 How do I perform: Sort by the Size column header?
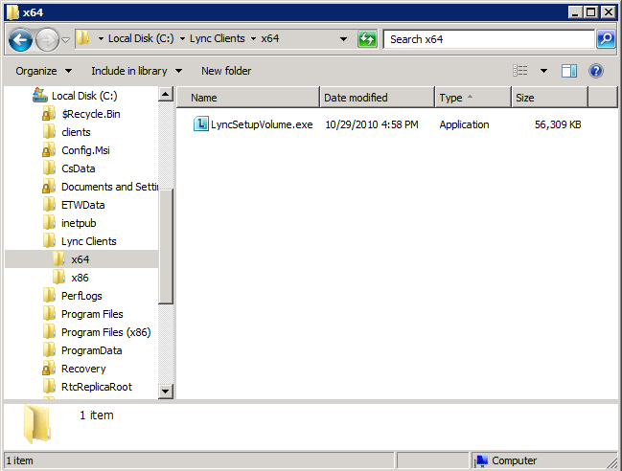point(550,98)
